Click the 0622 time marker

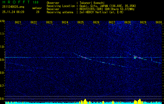34,22
